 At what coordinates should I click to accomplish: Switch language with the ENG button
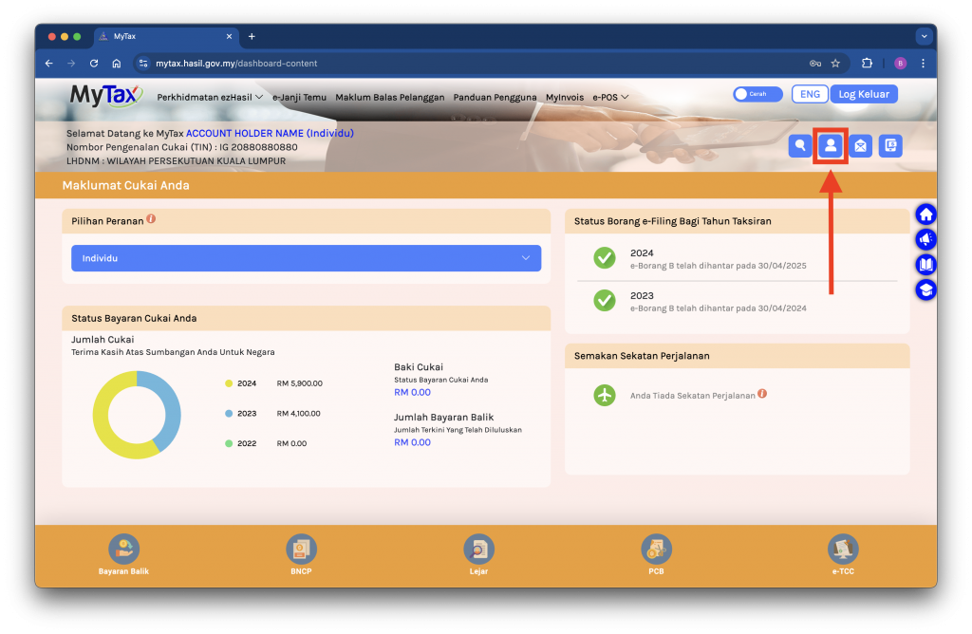point(810,94)
